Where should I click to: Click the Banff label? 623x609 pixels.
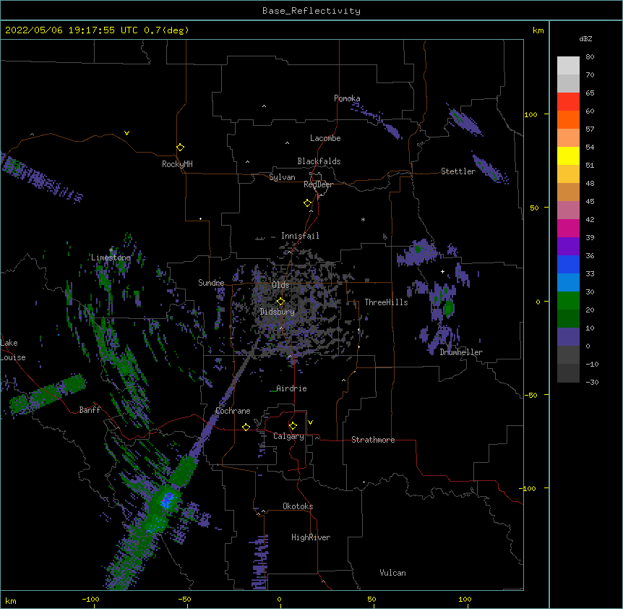pos(90,410)
